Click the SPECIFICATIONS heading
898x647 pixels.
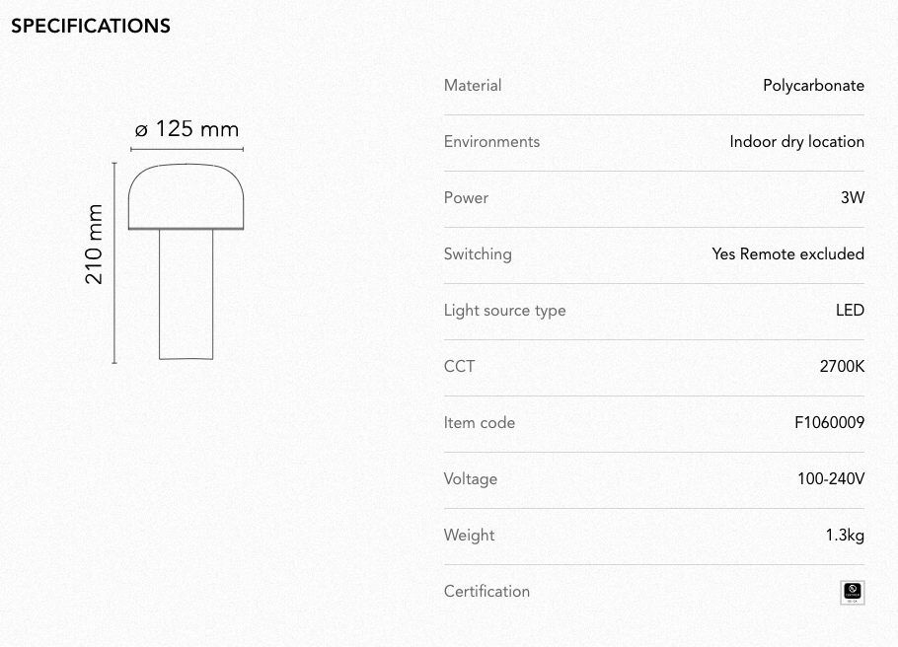tap(91, 26)
